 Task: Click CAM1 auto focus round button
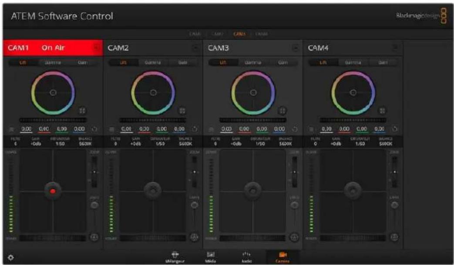pos(94,237)
